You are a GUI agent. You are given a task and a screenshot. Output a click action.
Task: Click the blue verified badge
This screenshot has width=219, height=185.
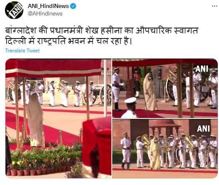tap(73, 6)
